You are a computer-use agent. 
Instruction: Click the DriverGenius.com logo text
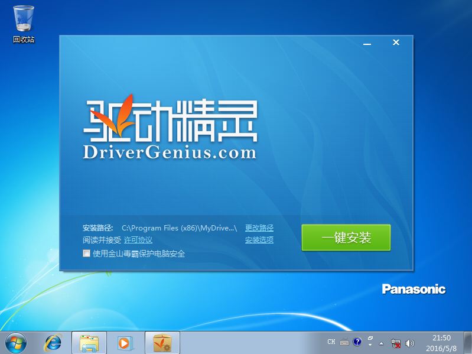click(170, 152)
